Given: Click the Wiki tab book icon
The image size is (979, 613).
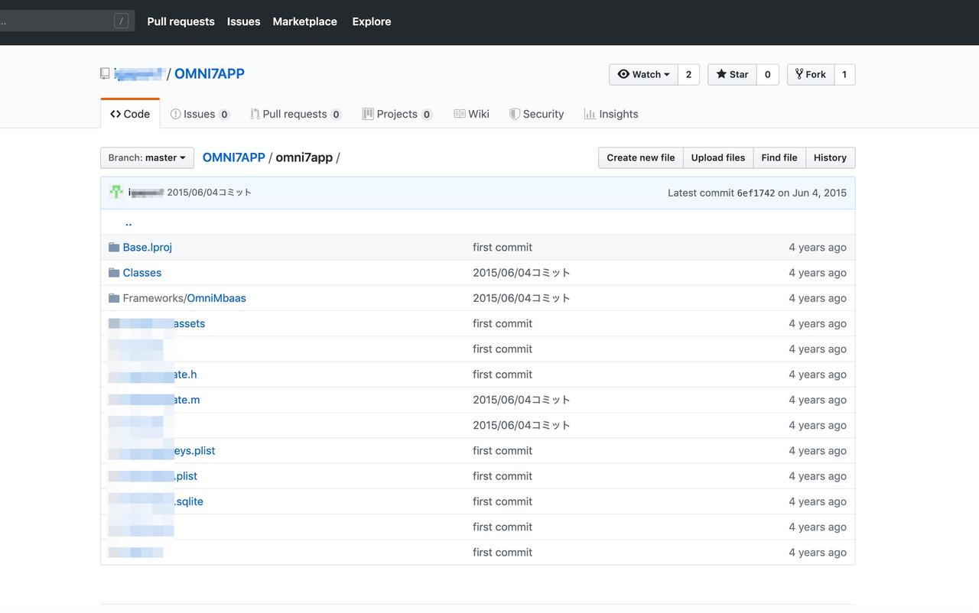Looking at the screenshot, I should (x=460, y=114).
